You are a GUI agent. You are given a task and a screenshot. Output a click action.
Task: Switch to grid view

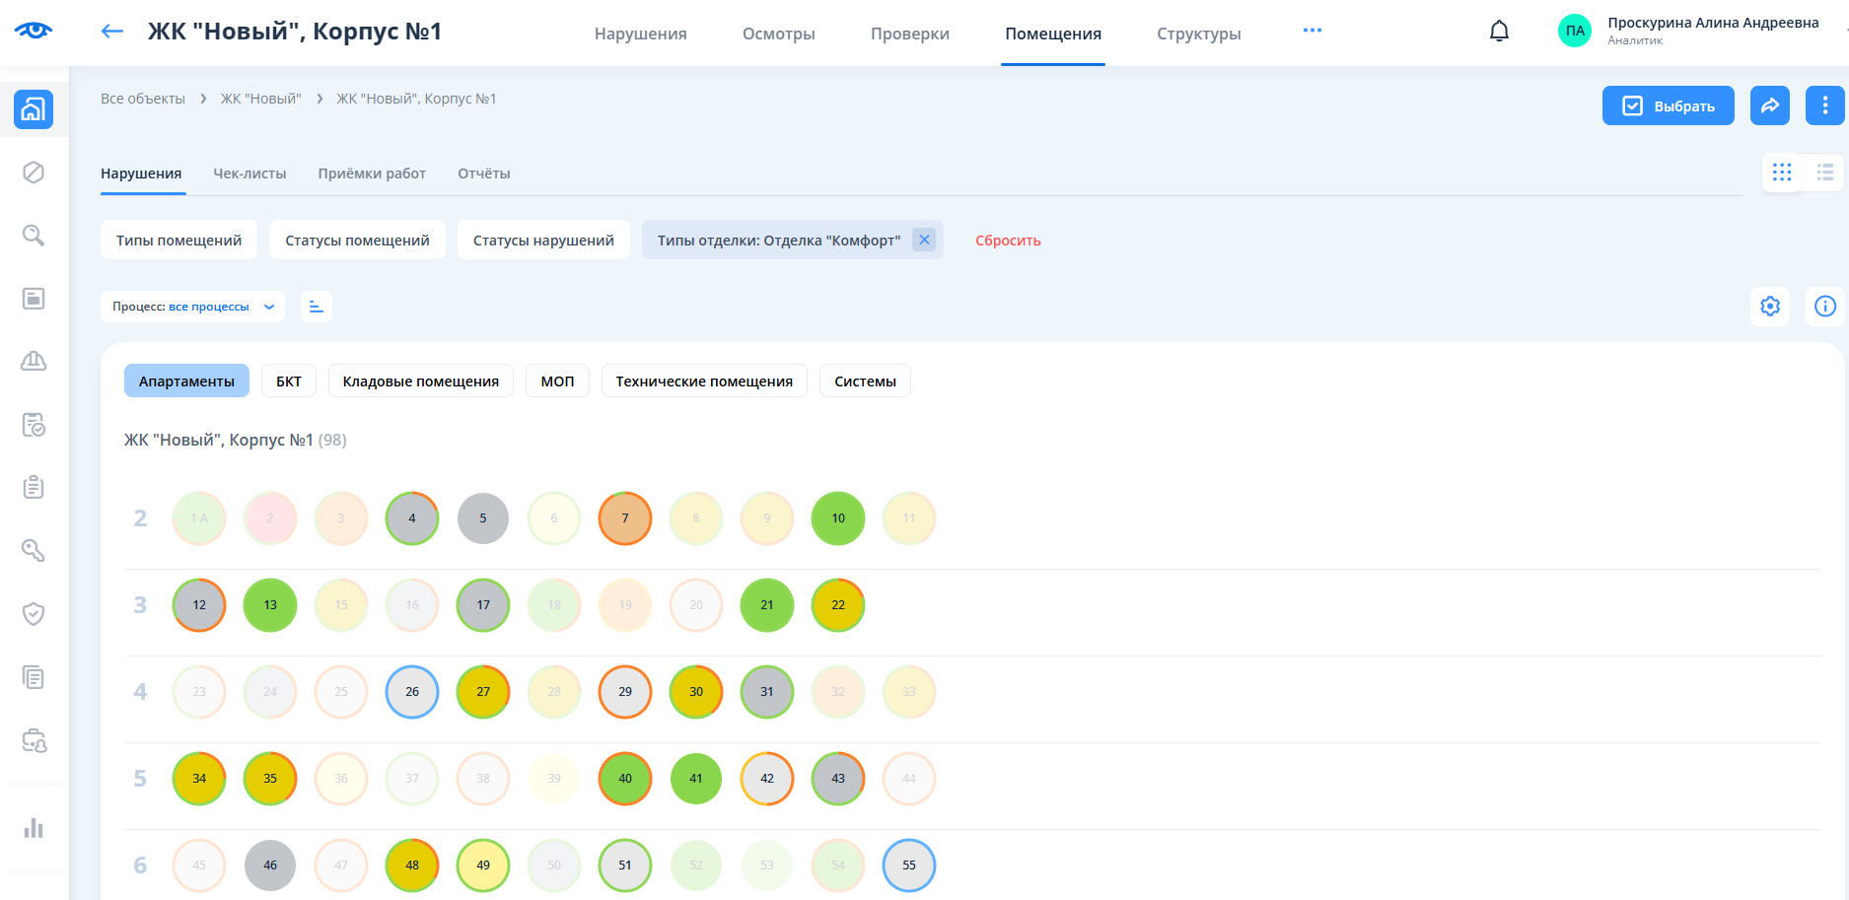[1782, 173]
